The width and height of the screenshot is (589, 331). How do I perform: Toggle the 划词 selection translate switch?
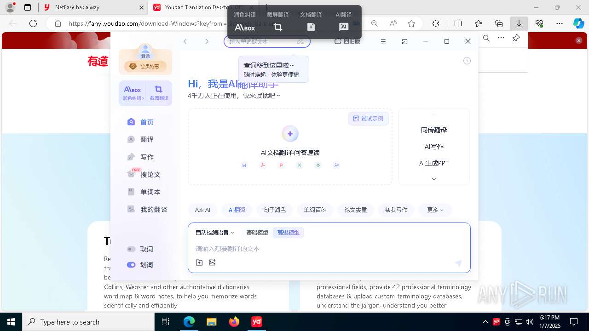131,265
